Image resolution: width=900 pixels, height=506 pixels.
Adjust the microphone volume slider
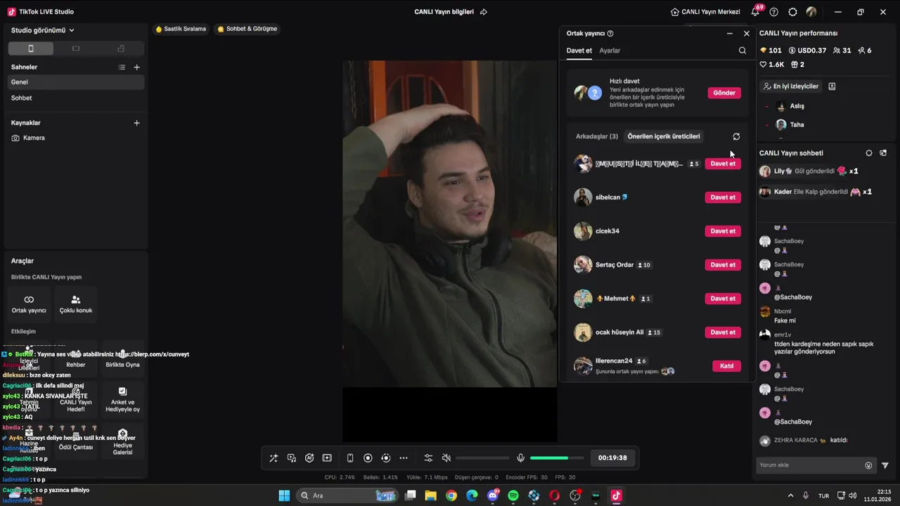pos(556,458)
